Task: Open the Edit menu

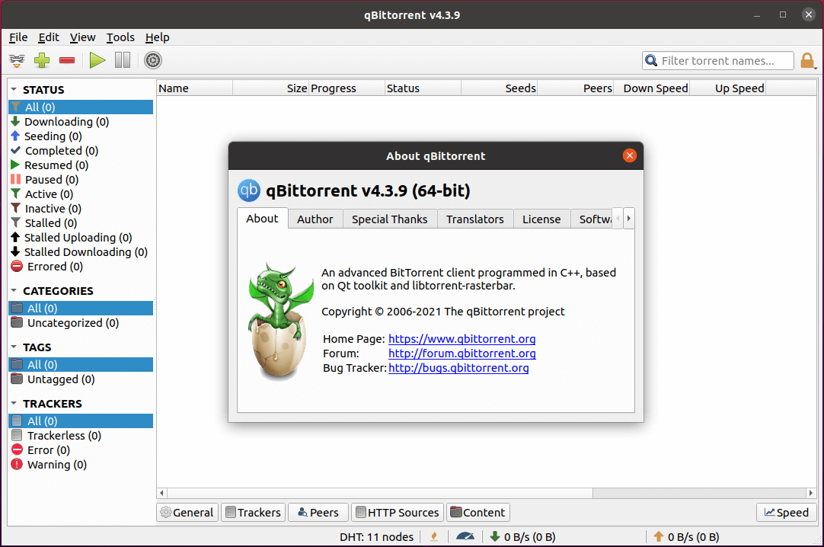Action: [48, 37]
